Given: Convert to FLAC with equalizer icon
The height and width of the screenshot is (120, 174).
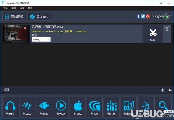Looking at the screenshot, I should 112,107.
